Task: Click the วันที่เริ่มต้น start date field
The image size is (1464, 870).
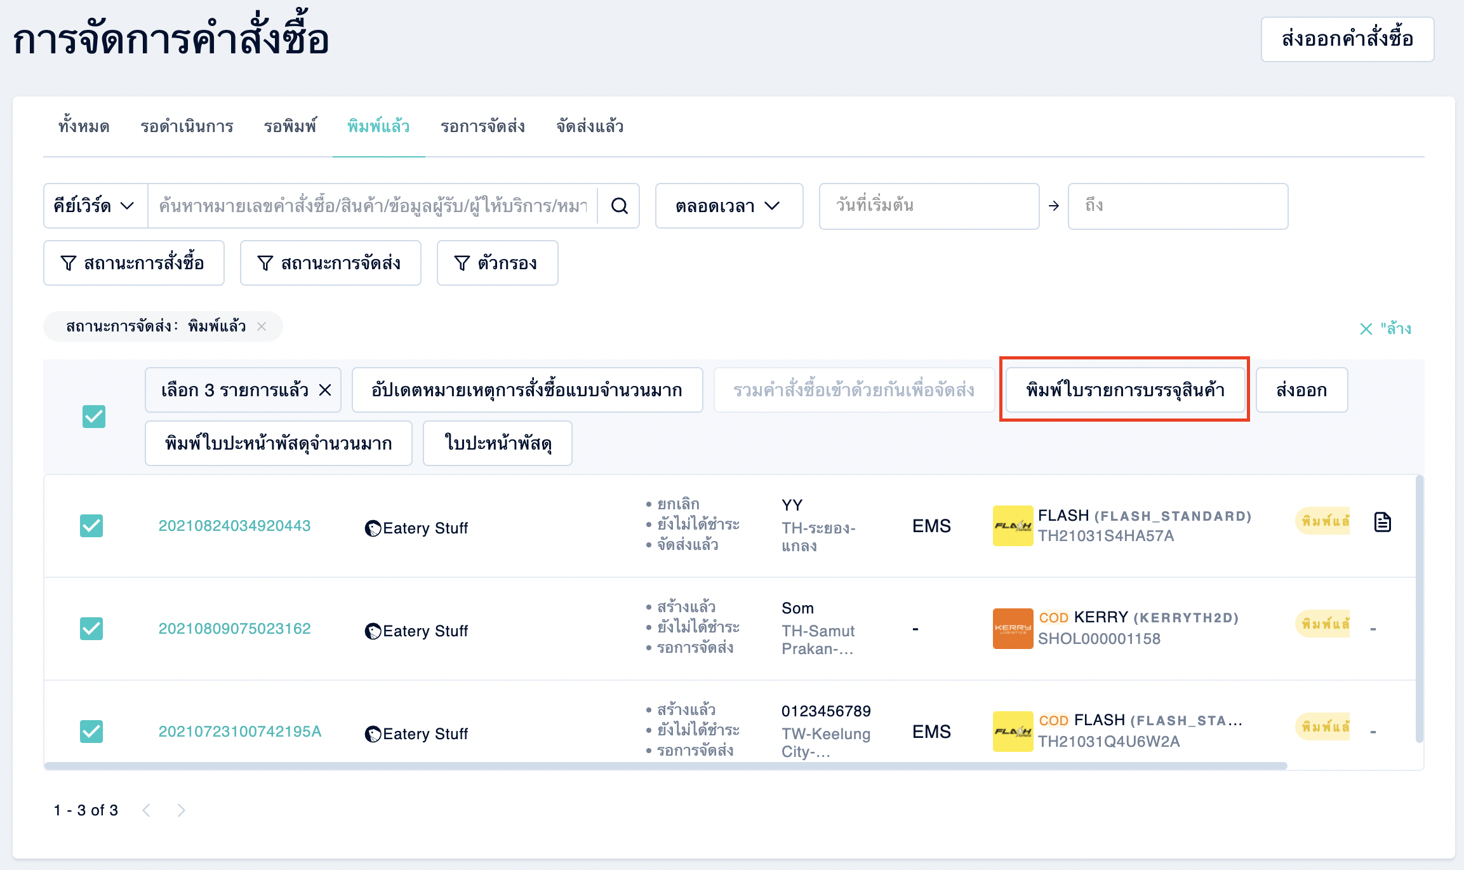Action: (929, 206)
